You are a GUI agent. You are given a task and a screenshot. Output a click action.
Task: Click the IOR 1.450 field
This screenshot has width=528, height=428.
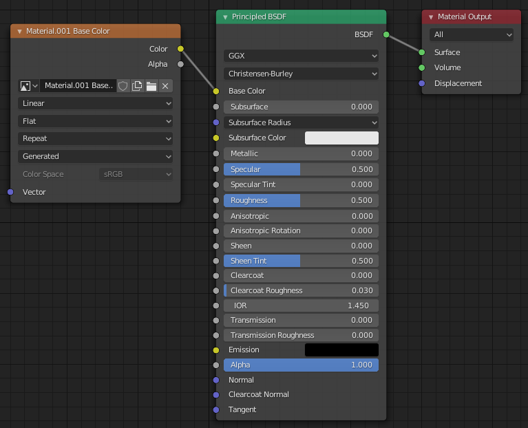(x=301, y=306)
